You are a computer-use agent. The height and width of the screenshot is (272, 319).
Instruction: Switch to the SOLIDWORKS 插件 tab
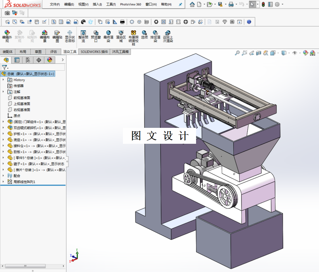[x=94, y=51]
